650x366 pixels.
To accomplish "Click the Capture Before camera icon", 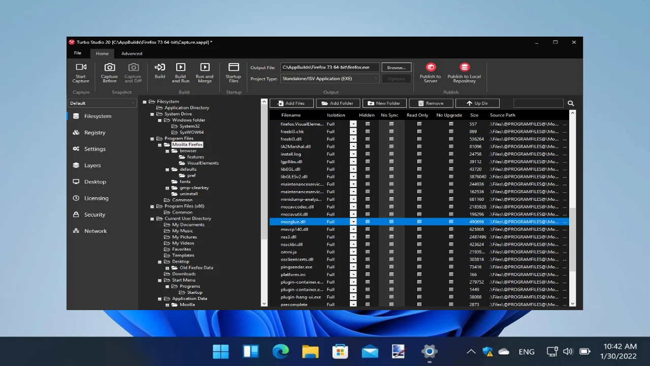I will (x=110, y=67).
